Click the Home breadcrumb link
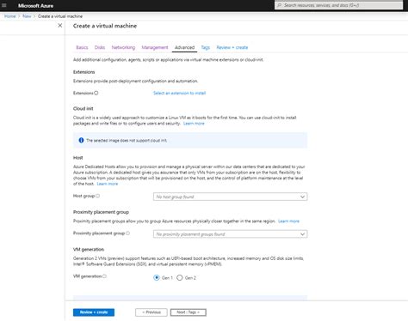The height and width of the screenshot is (321, 408). coord(10,16)
